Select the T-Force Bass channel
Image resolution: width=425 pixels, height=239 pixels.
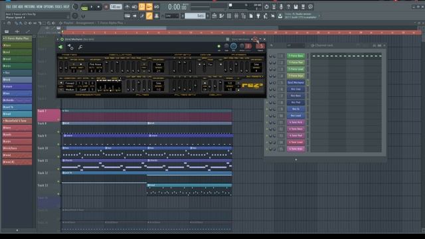[x=296, y=56]
